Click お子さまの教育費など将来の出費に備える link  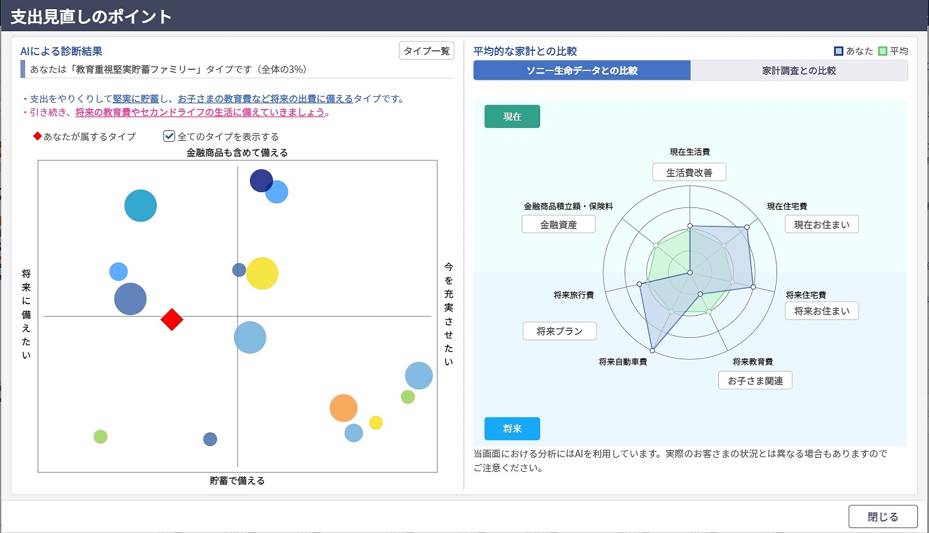click(x=265, y=99)
